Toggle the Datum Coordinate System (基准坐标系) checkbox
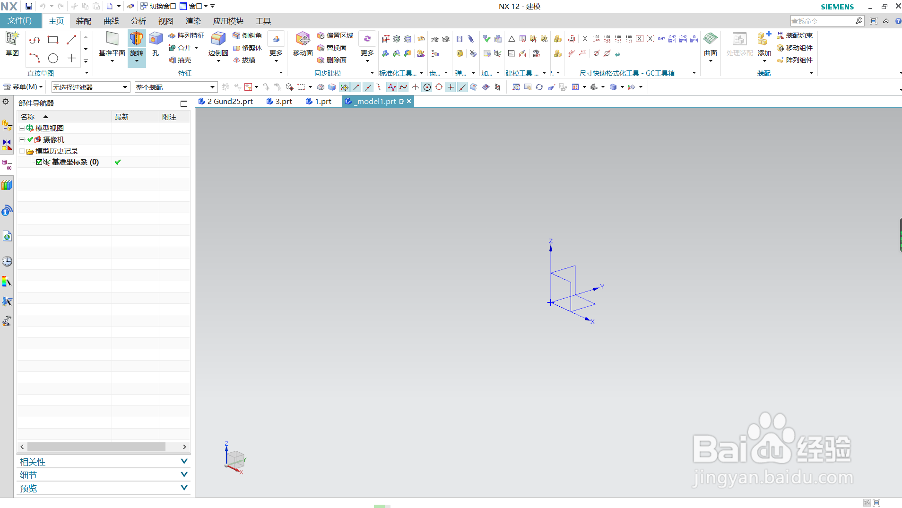The width and height of the screenshot is (902, 508). coord(39,162)
